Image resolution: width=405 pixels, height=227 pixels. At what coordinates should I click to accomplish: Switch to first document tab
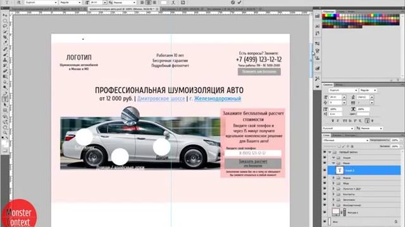(x=48, y=9)
